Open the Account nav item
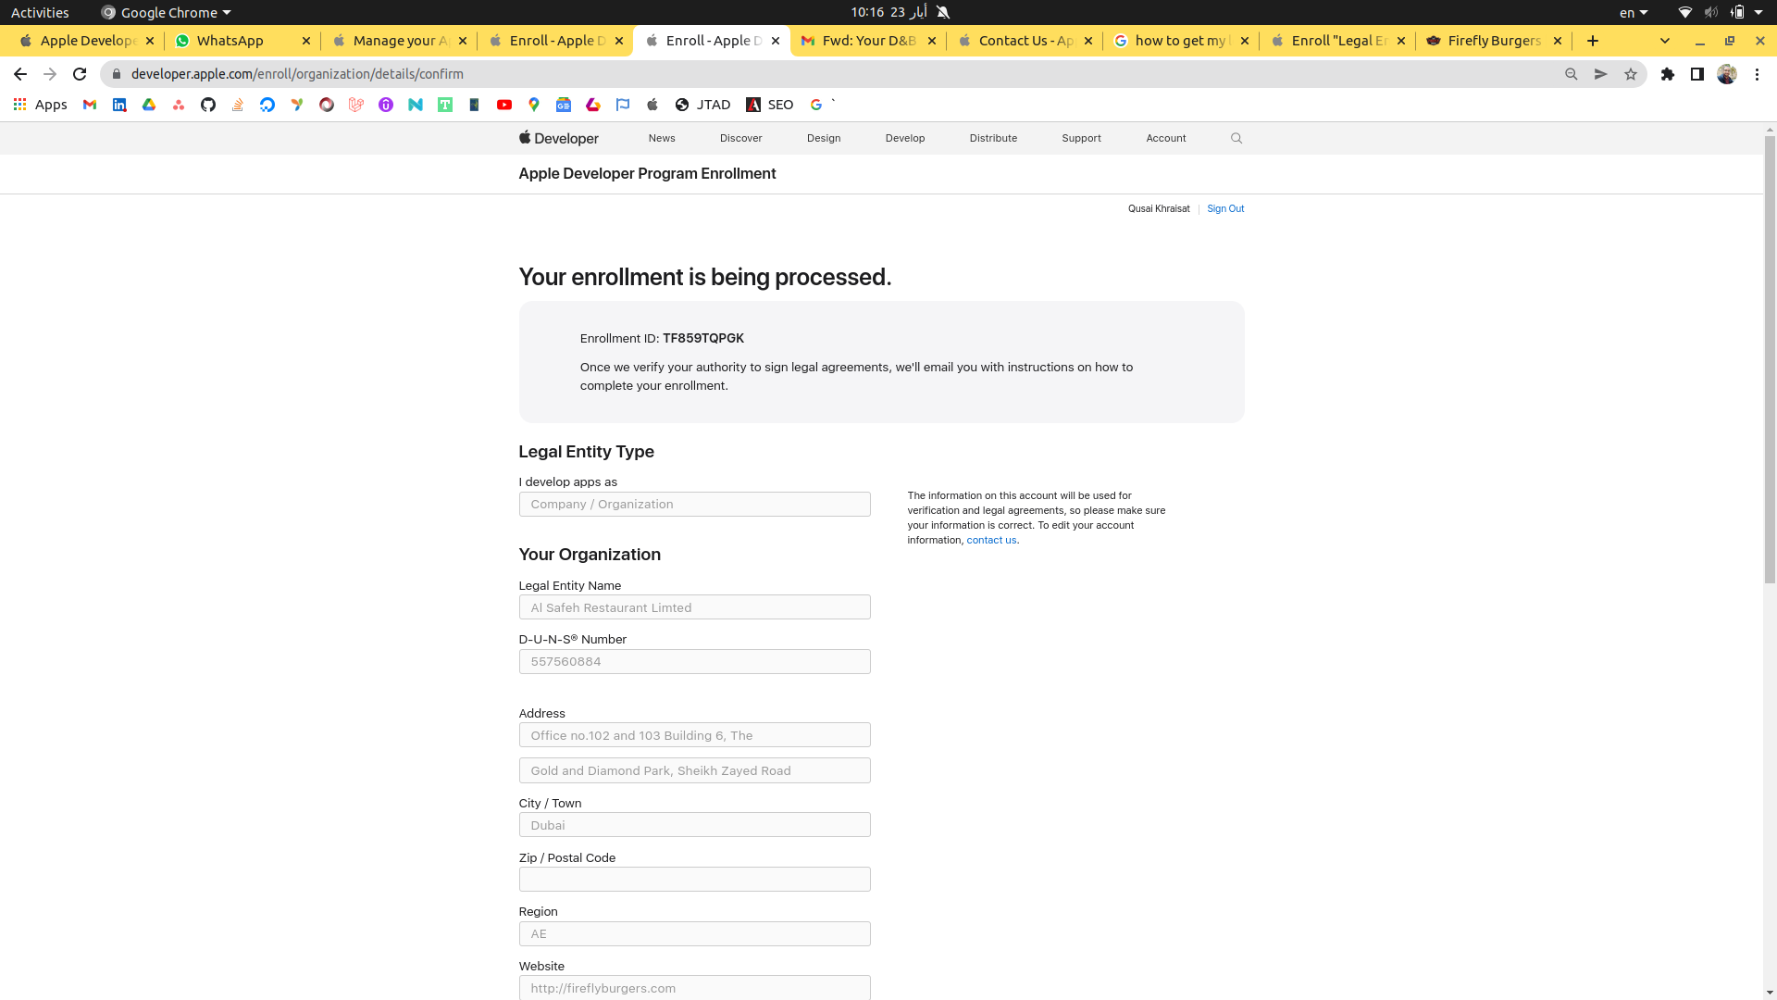This screenshot has width=1777, height=1000. pyautogui.click(x=1166, y=138)
